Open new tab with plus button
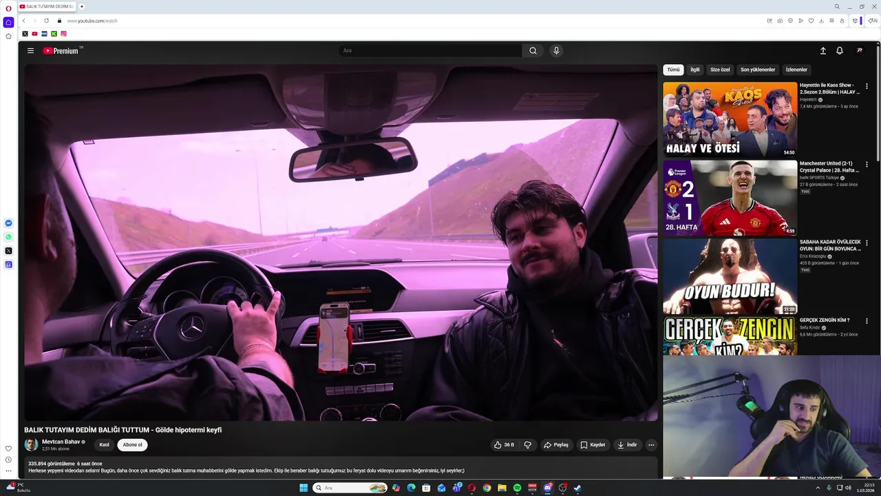The image size is (881, 496). 82,6
